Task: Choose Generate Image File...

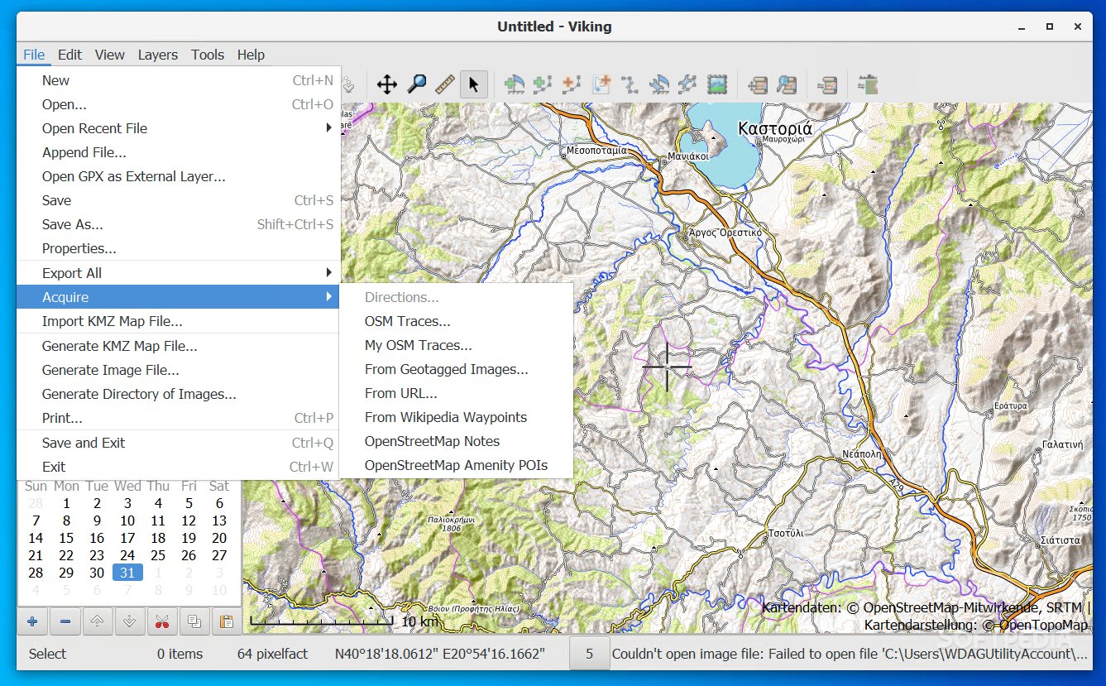Action: point(179,370)
